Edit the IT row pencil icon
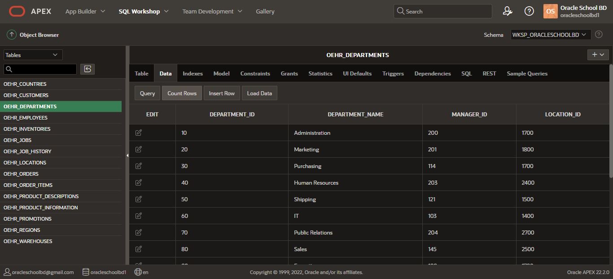613x279 pixels. [x=139, y=216]
